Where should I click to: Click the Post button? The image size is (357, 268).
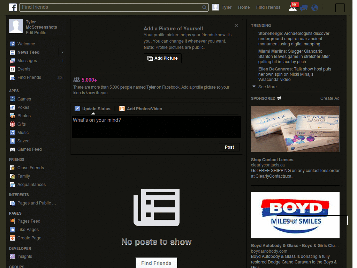[229, 147]
